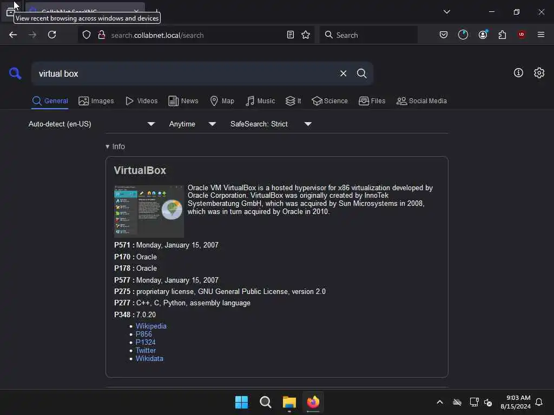Open the Windows Start menu

(242, 402)
